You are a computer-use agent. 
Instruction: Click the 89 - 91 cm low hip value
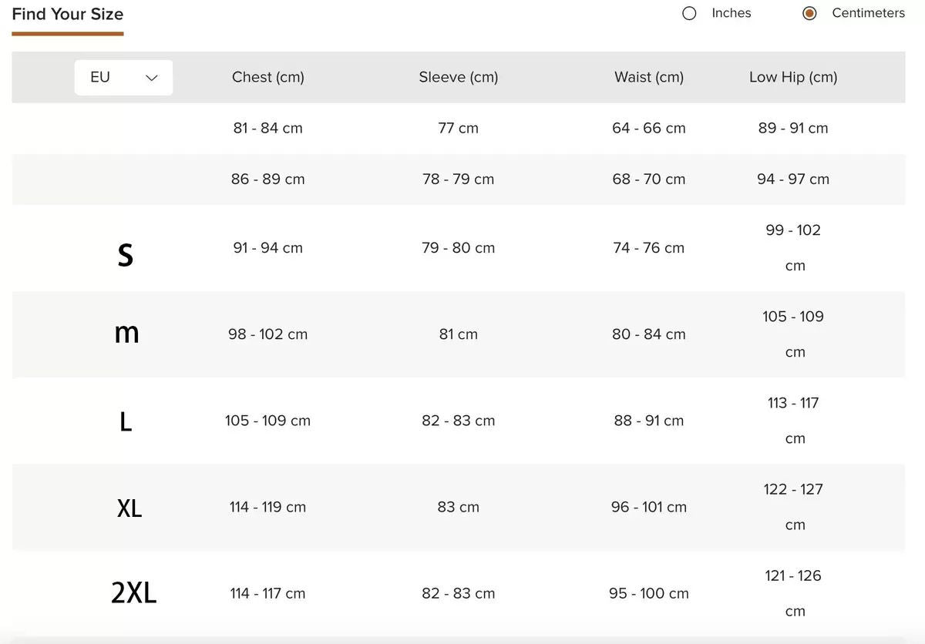792,128
